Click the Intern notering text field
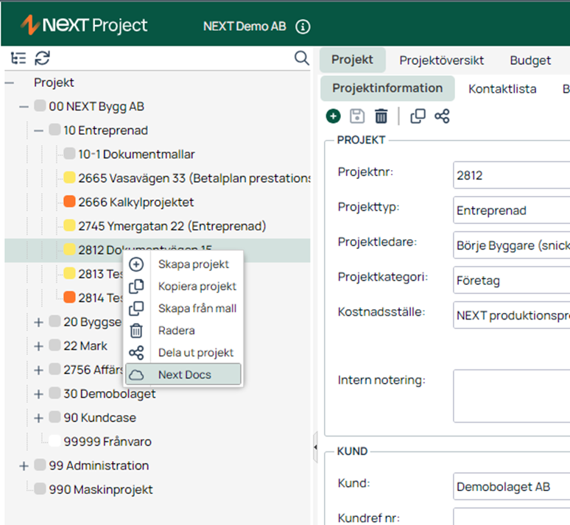The width and height of the screenshot is (570, 525). coord(512,396)
